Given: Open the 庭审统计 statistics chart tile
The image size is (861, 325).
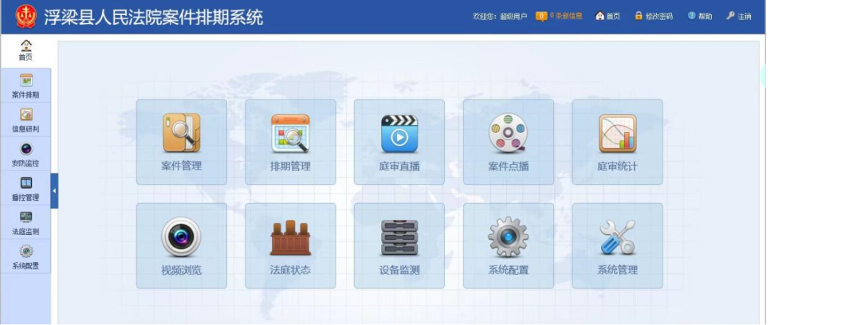Looking at the screenshot, I should 617,142.
